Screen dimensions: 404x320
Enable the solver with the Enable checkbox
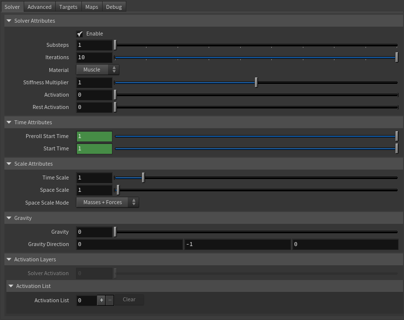click(x=80, y=34)
